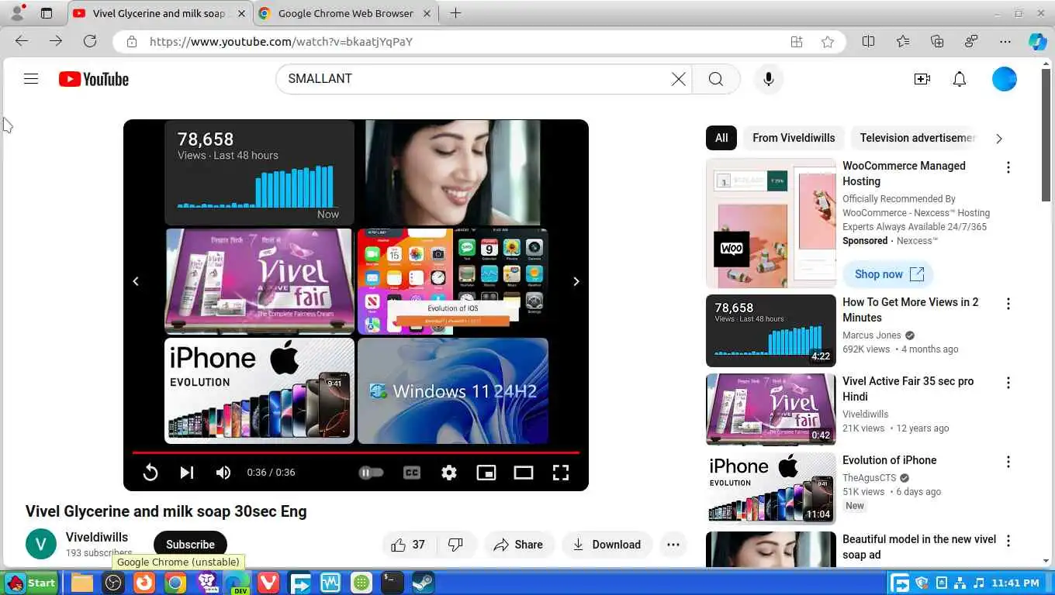Open options for Beautiful model video
This screenshot has width=1055, height=595.
(x=1008, y=541)
